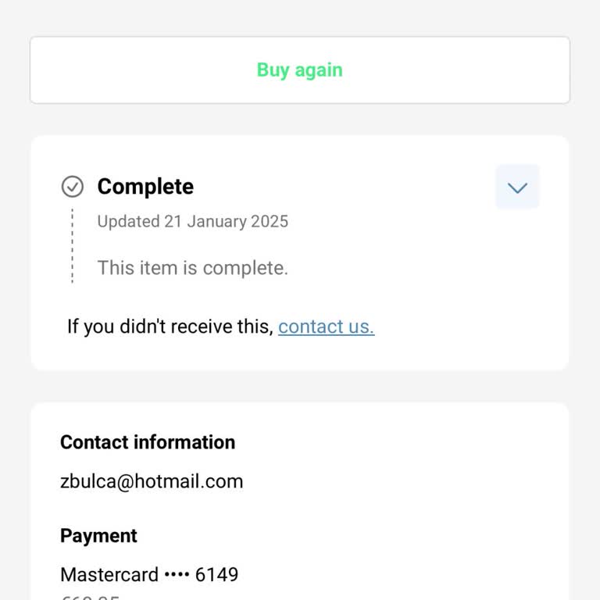Open the contact us link
The width and height of the screenshot is (600, 600).
326,327
